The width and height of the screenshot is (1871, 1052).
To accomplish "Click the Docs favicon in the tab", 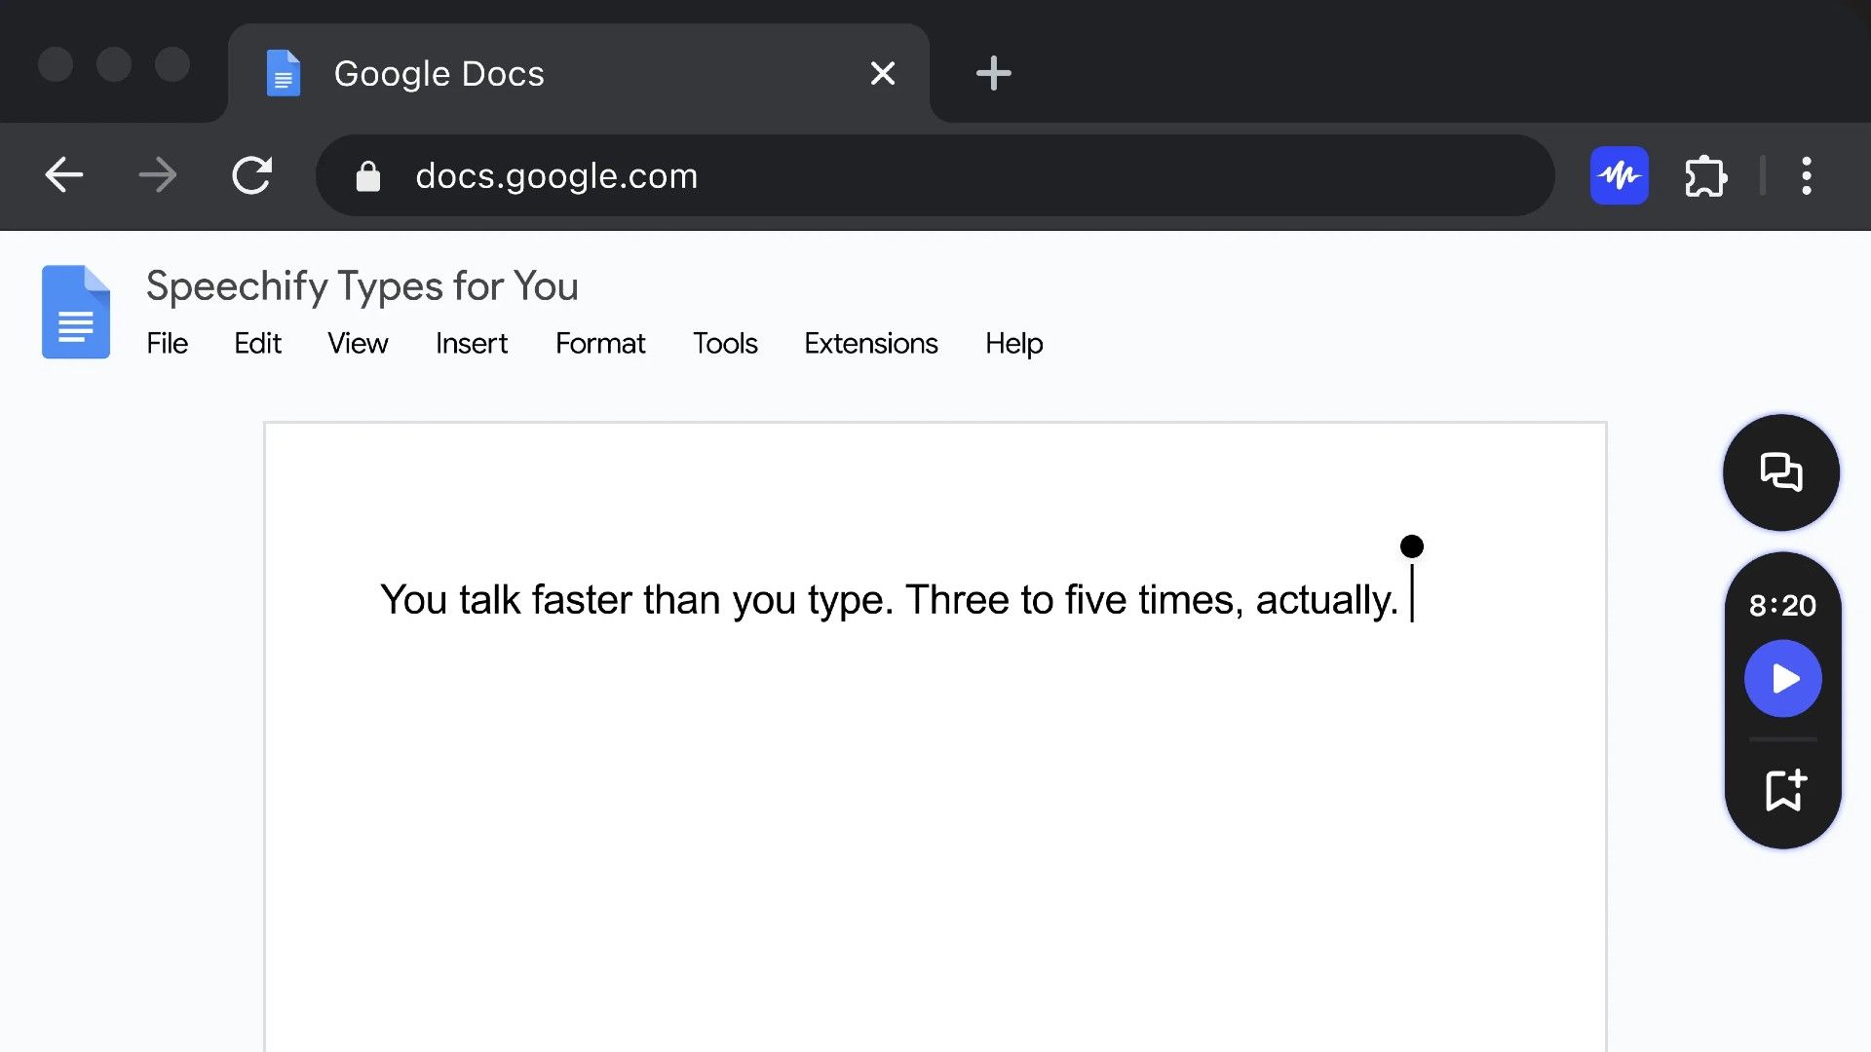I will pyautogui.click(x=284, y=73).
